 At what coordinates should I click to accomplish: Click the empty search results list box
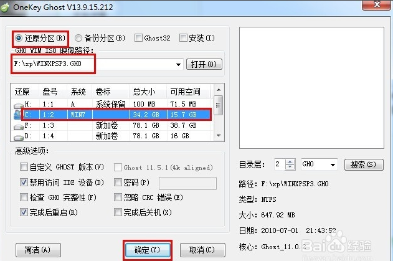(x=311, y=88)
